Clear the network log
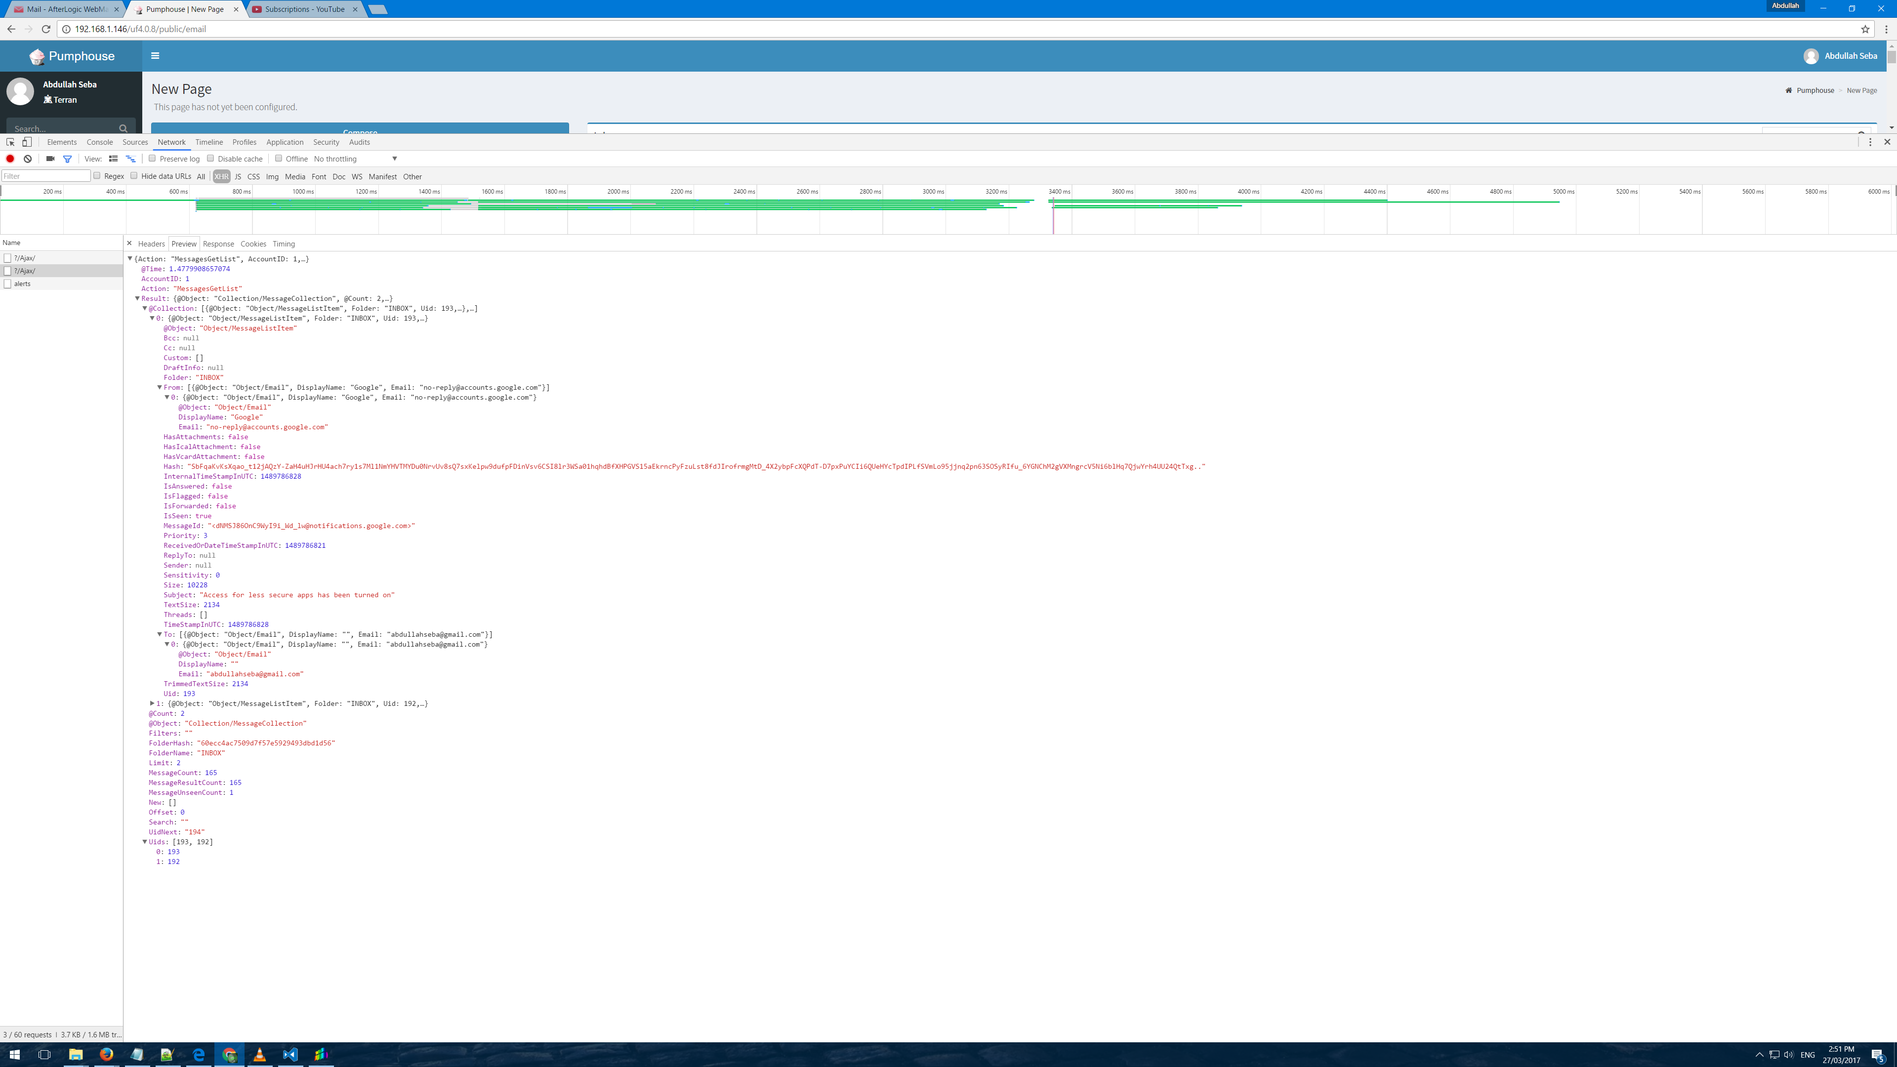 (27, 159)
